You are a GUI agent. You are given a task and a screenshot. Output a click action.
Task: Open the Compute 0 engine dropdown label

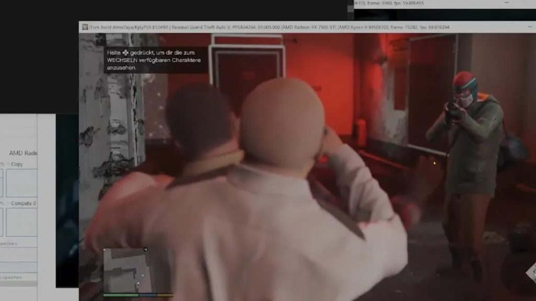tap(23, 203)
